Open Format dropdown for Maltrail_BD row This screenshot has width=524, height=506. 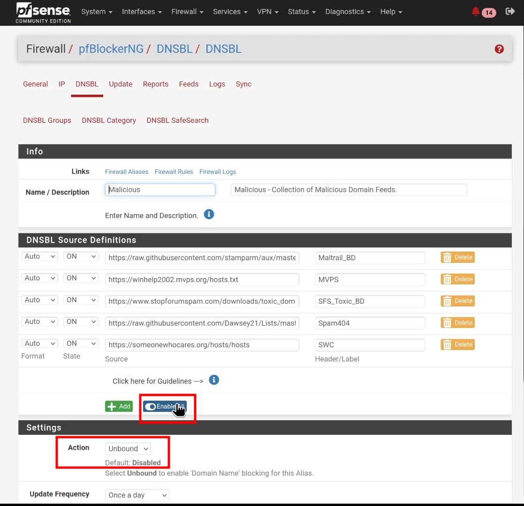point(39,256)
